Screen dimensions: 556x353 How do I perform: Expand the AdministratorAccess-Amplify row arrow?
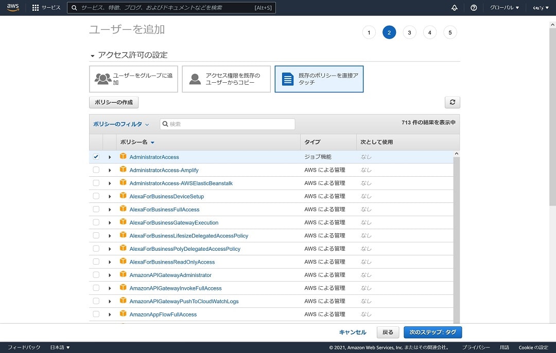110,170
